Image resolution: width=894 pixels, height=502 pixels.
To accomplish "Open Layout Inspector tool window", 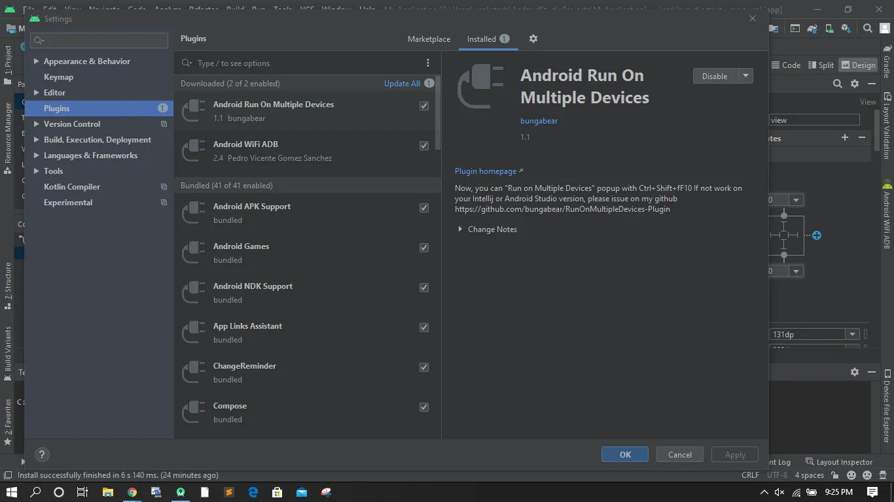I will [839, 462].
